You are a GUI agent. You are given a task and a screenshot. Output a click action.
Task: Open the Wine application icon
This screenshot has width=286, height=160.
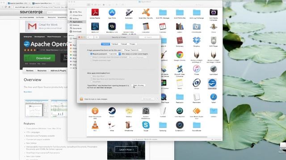click(112, 125)
